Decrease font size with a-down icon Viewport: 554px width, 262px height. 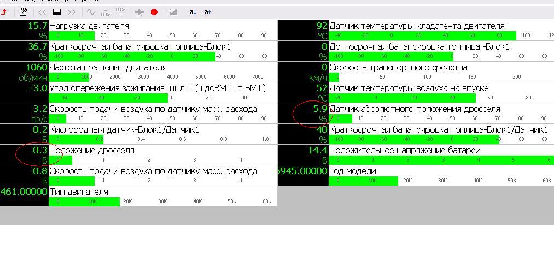pos(193,13)
